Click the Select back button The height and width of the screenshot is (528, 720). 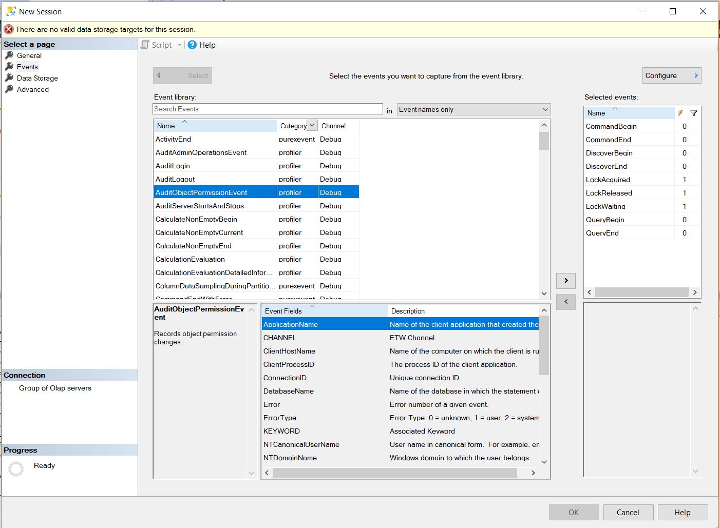(182, 75)
